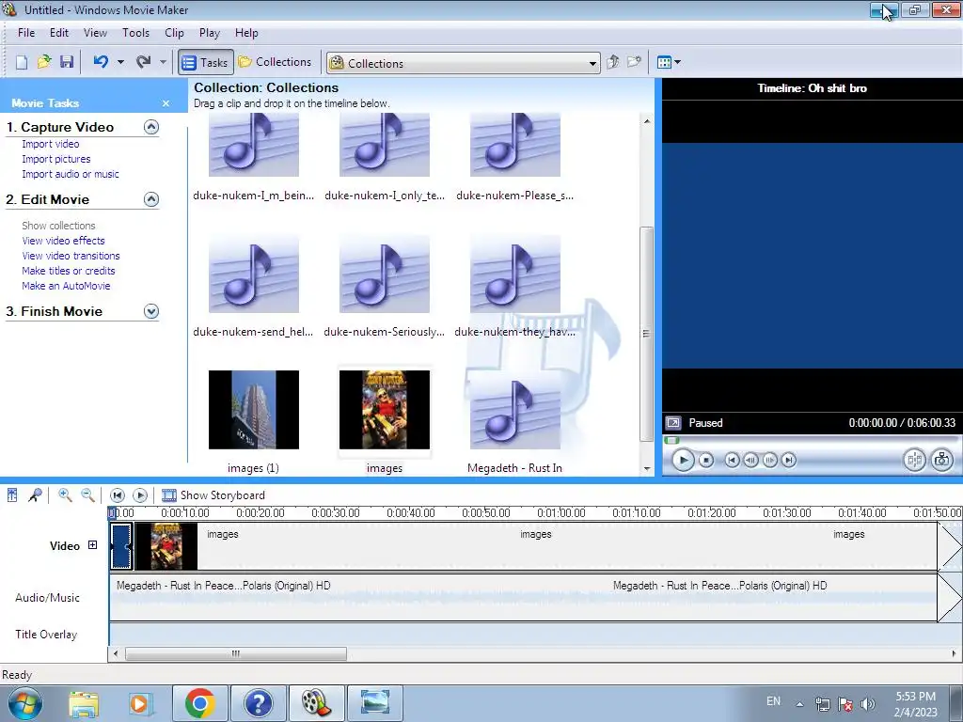Click the Import pictures link
This screenshot has height=722, width=963.
point(55,159)
